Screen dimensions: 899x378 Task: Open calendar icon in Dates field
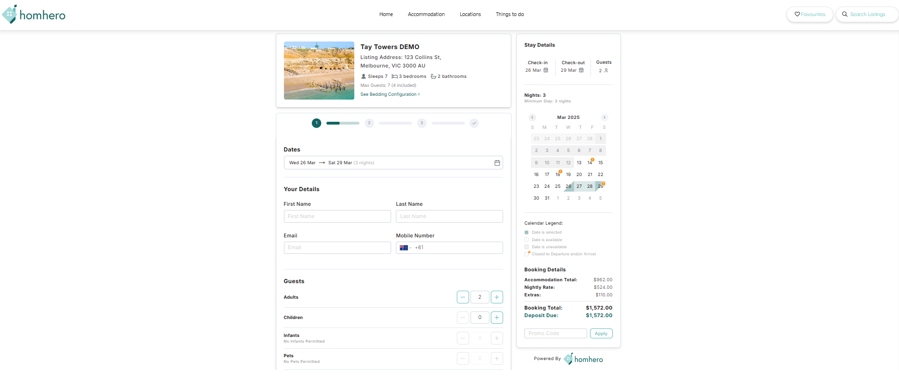[x=497, y=163]
